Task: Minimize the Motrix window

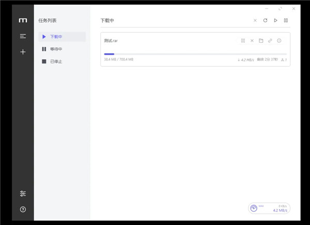Action: 267,9
